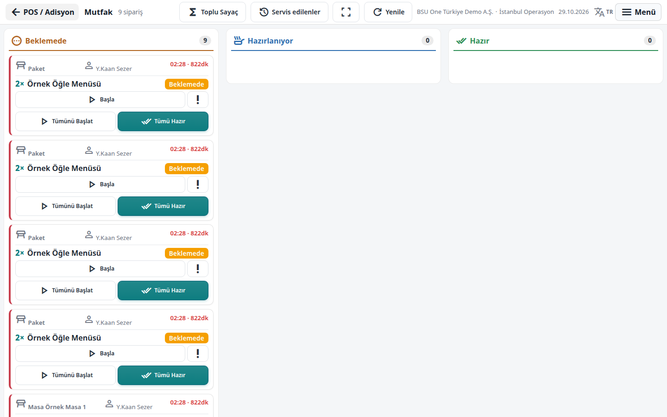The image size is (667, 417).
Task: Click 02:28 · 822dk timer in fourth card
Action: coord(189,318)
